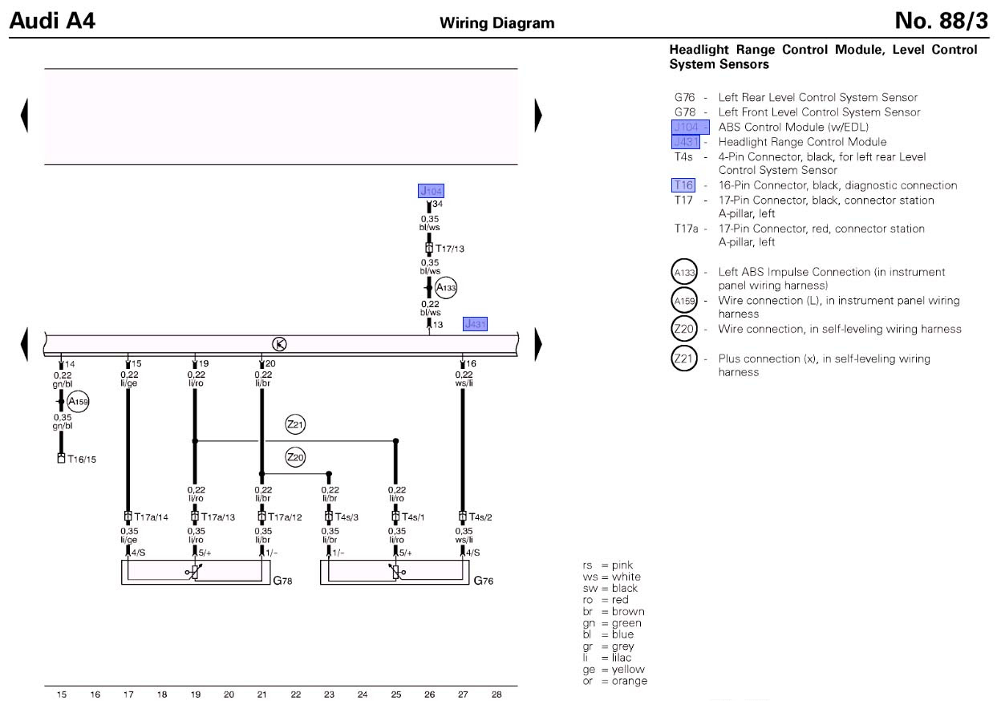Select the G78 sensor potentiometer symbol

194,572
